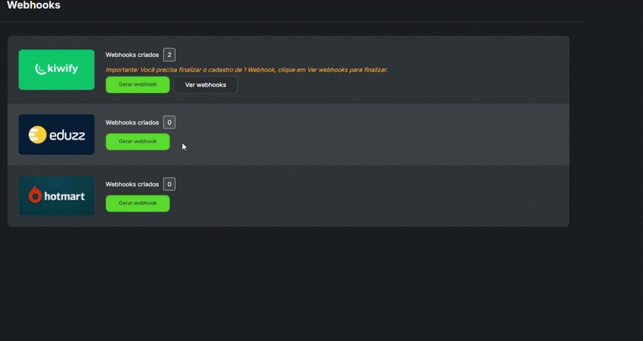
Task: Click the Hotmart logo thumbnail
Action: 57,196
